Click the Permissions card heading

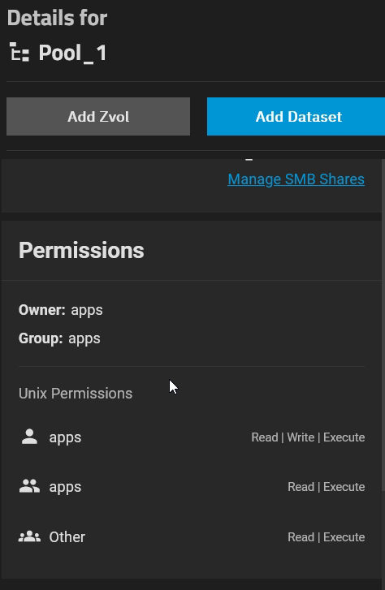coord(81,250)
